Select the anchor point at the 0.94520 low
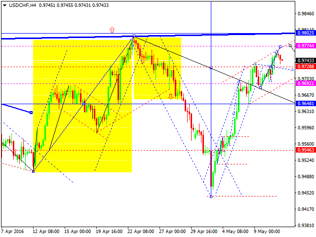Viewport: 316px width, 237px height. (211, 197)
